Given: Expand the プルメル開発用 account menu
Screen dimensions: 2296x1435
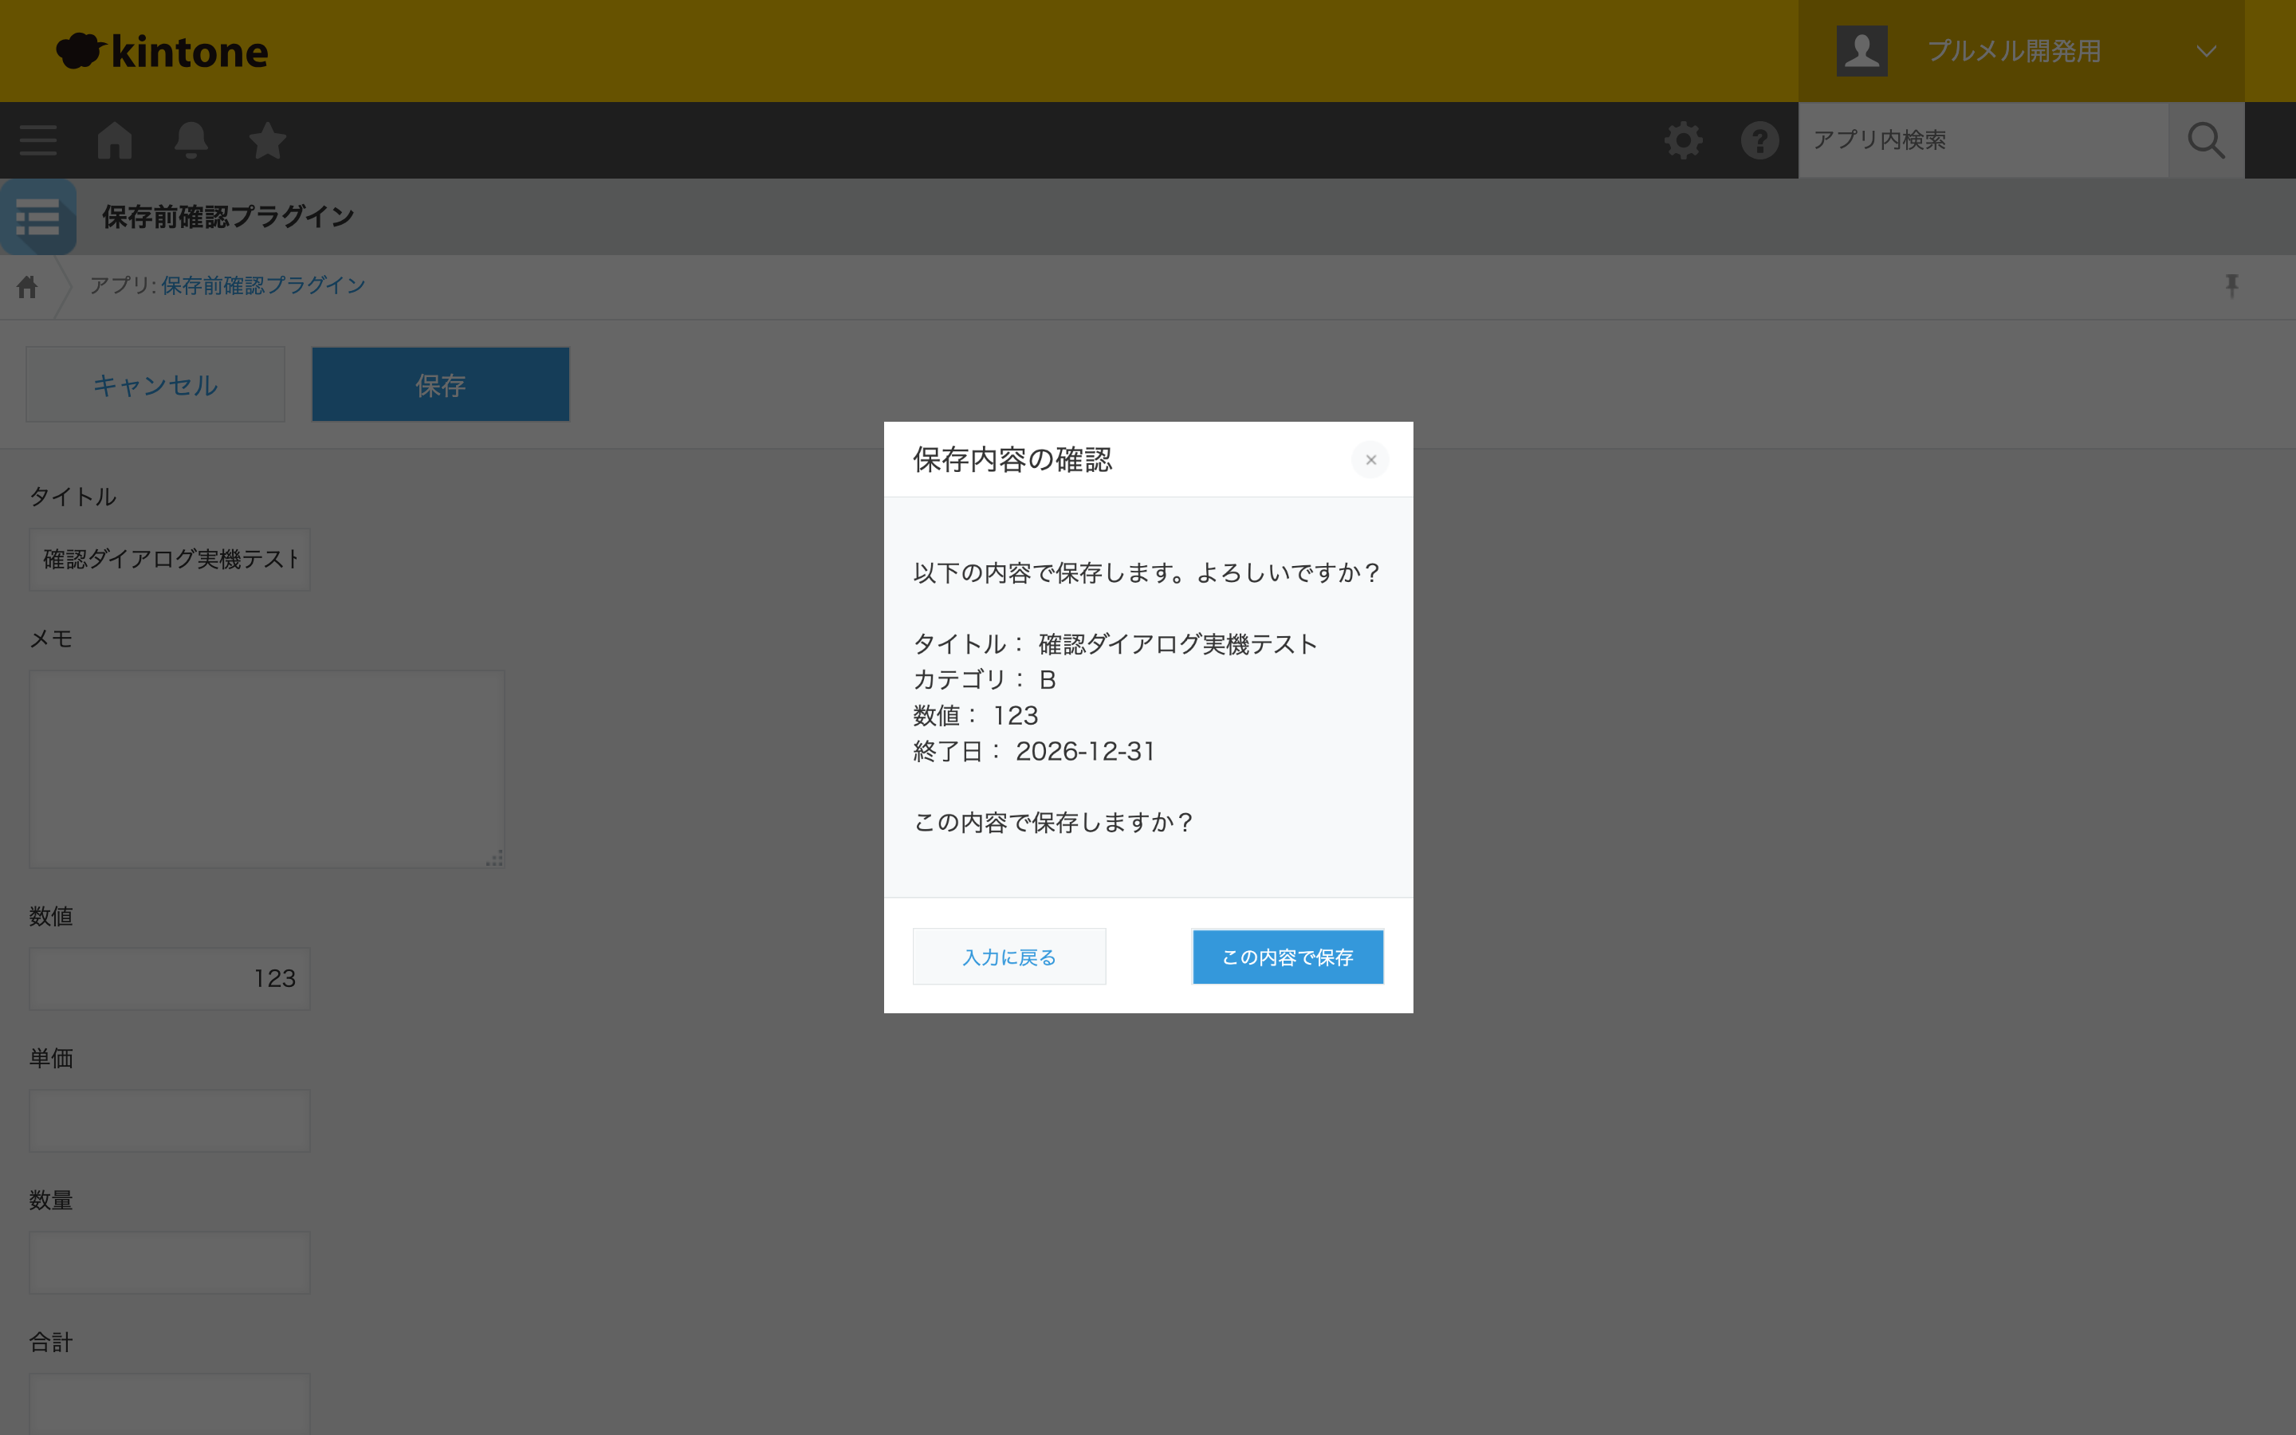Looking at the screenshot, I should 2206,51.
